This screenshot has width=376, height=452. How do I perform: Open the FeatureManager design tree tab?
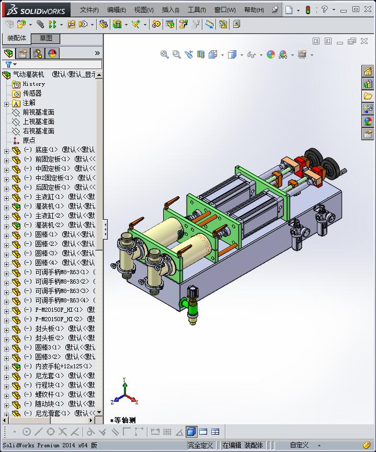coord(9,53)
